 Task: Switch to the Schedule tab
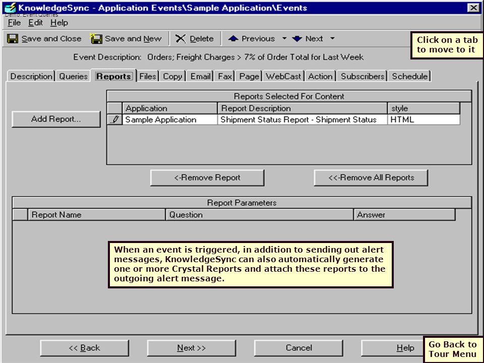coord(409,76)
